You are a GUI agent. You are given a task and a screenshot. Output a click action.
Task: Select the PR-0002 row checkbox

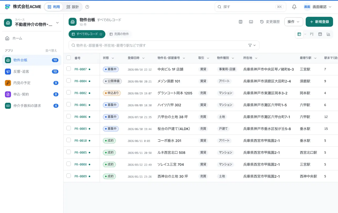(x=69, y=92)
